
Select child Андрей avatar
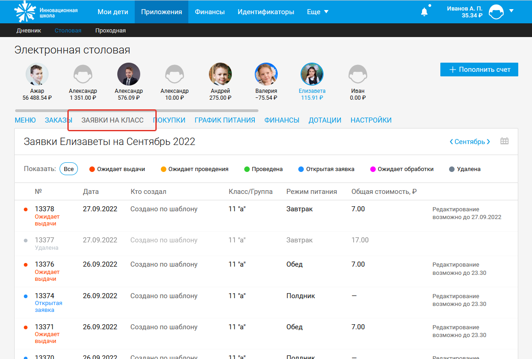(x=220, y=74)
